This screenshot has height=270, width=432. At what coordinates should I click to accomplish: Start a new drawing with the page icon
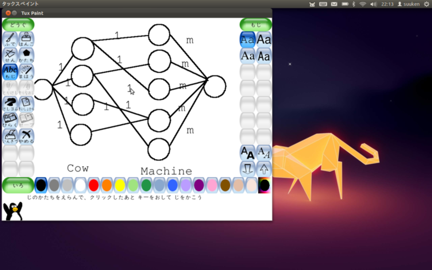(26, 104)
